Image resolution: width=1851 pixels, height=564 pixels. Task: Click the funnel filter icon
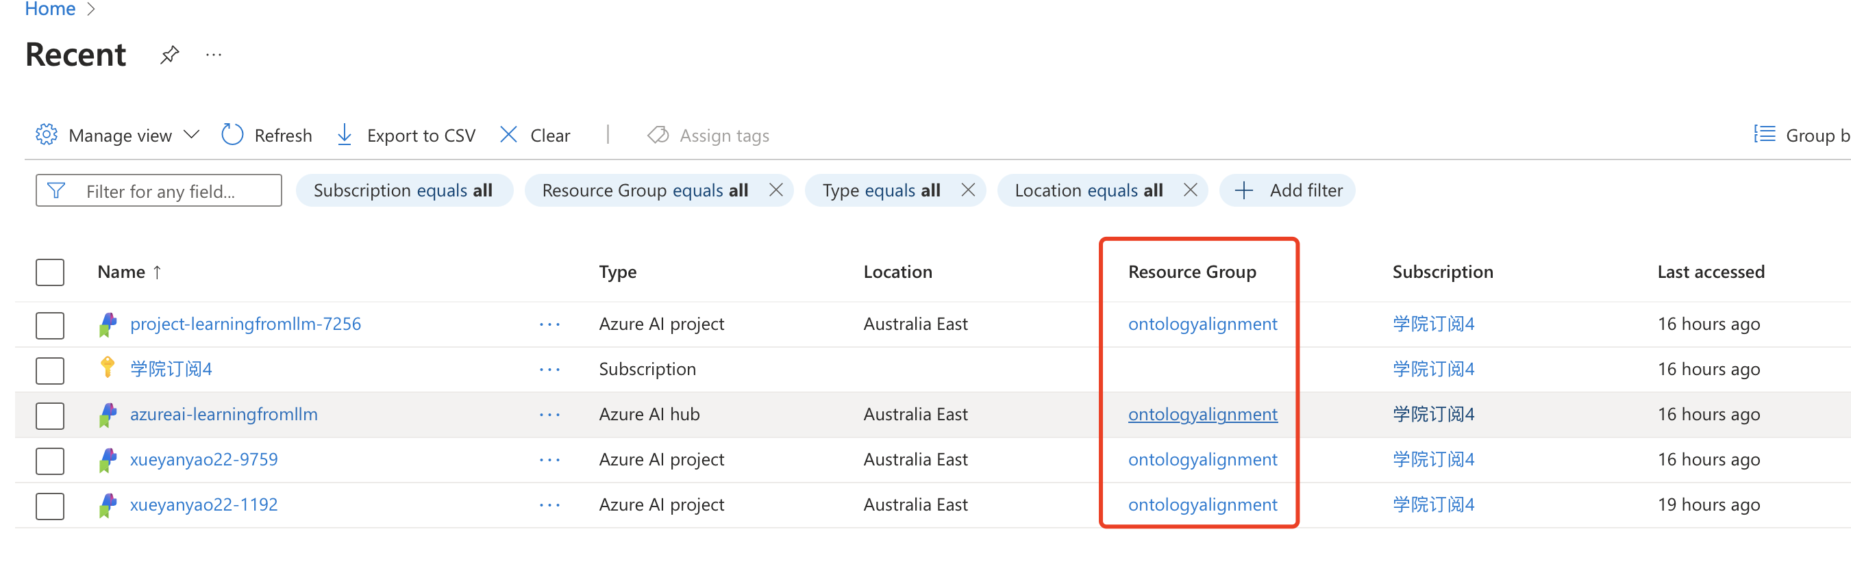pyautogui.click(x=56, y=190)
